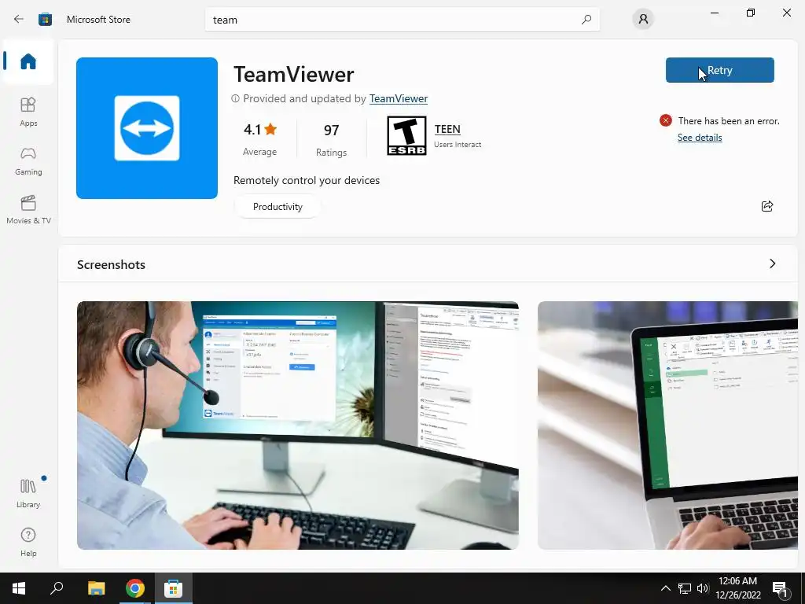This screenshot has height=604, width=805.
Task: Expand Screenshots with the chevron arrow
Action: click(772, 263)
